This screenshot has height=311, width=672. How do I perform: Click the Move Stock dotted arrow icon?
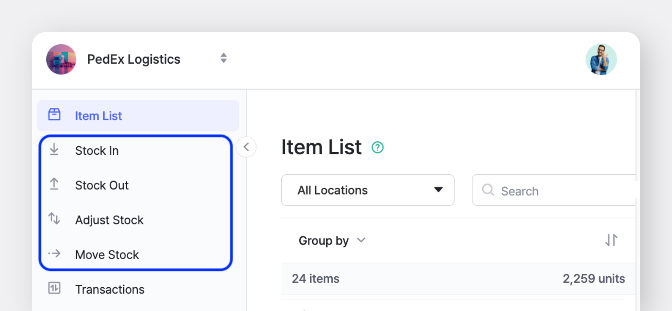pos(54,253)
